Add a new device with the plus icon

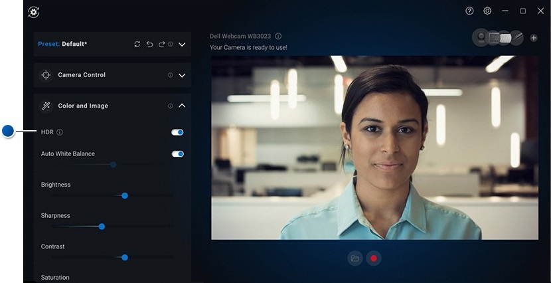coord(534,38)
